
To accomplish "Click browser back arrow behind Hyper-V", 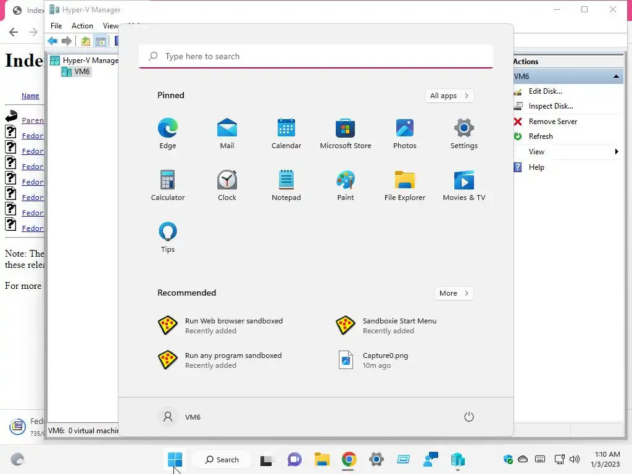I will 14,32.
